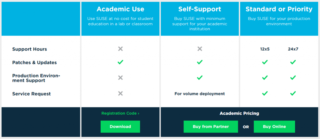Click Academic Use gray X for Support Hours
The width and height of the screenshot is (320, 139).
click(x=120, y=49)
